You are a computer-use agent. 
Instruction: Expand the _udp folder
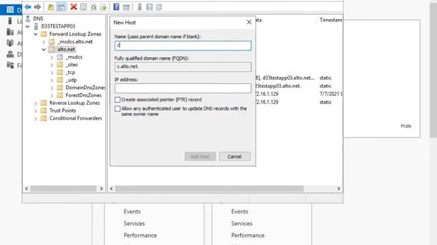[x=52, y=80]
